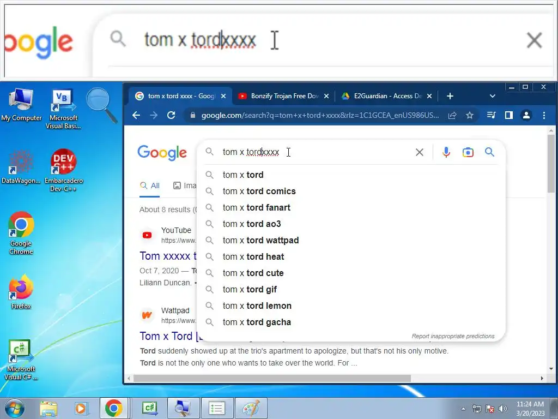This screenshot has width=558, height=419.
Task: Open Paint taskbar icon
Action: 251,408
